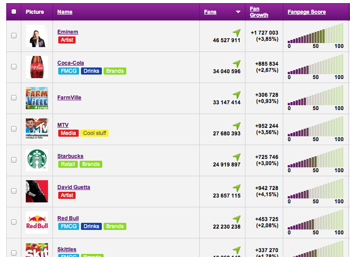Click green growth arrow in Eminem row
This screenshot has height=257, width=350.
click(237, 33)
